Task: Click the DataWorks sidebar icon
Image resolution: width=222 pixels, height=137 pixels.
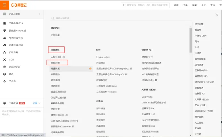Action: [x=4, y=67]
